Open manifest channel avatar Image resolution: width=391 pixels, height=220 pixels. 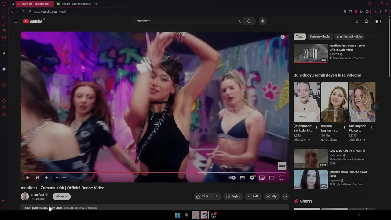click(x=25, y=196)
